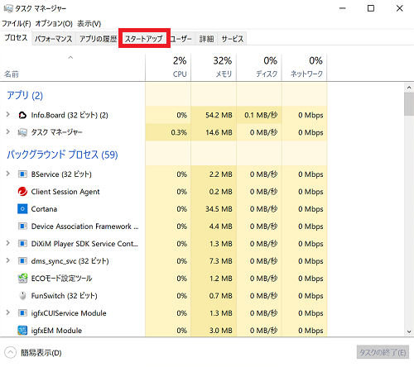
Task: Open the ファイル(F) menu
Action: click(x=17, y=24)
